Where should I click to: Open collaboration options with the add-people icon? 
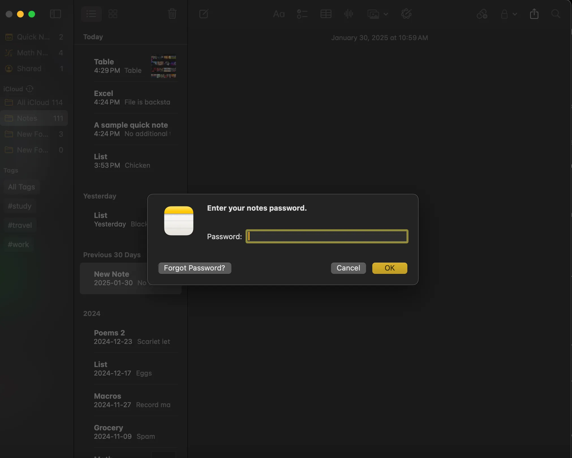pyautogui.click(x=481, y=14)
